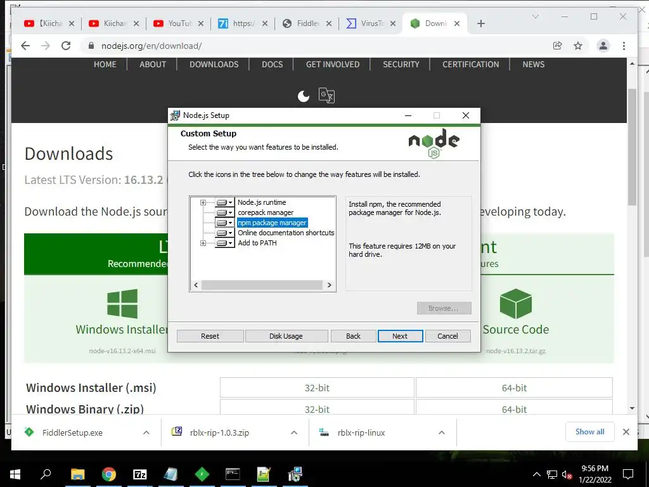Open the Windows Start menu

(15, 474)
